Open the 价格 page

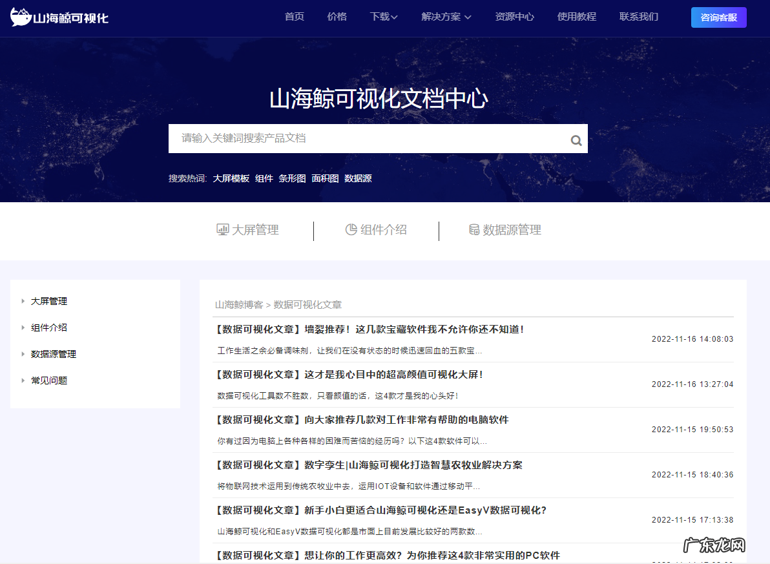[337, 17]
